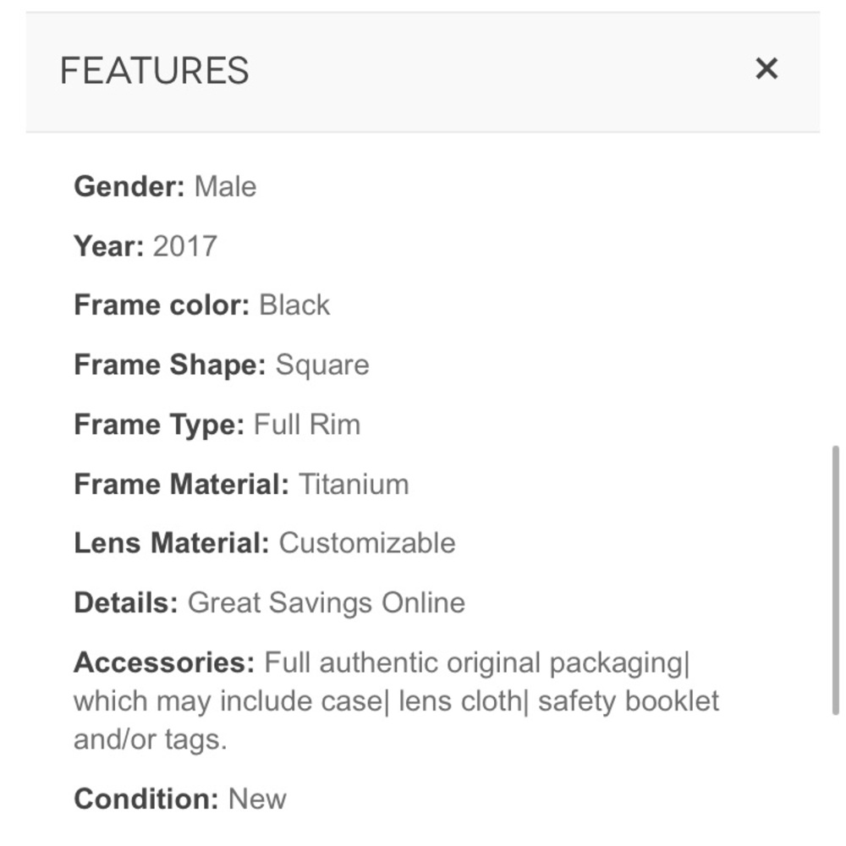846x846 pixels.
Task: Select the Frame Type Full Rim entry
Action: coord(217,424)
